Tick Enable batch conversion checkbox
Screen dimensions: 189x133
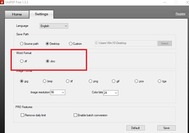(91, 115)
